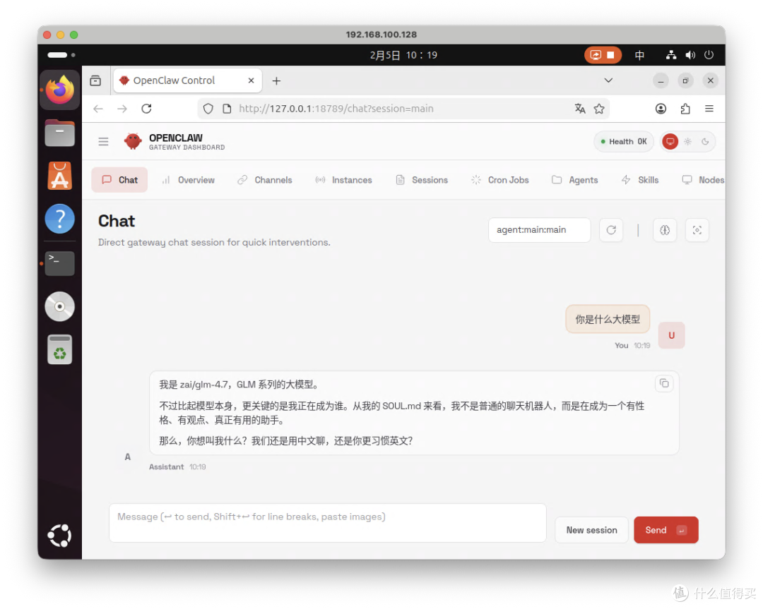Show applications via Ubuntu logo button
Screen dimensions: 763x609
coord(60,536)
